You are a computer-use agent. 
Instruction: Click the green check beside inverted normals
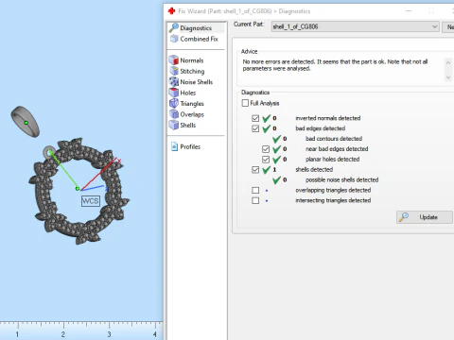tap(267, 118)
